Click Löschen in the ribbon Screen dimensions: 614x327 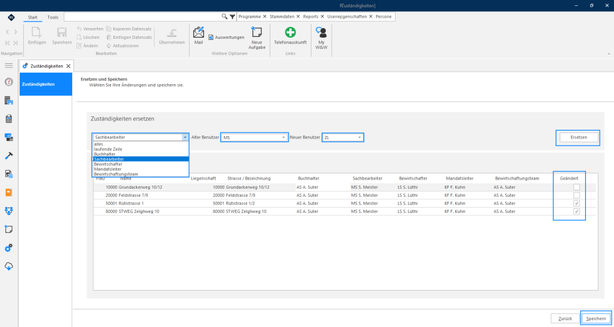[88, 37]
